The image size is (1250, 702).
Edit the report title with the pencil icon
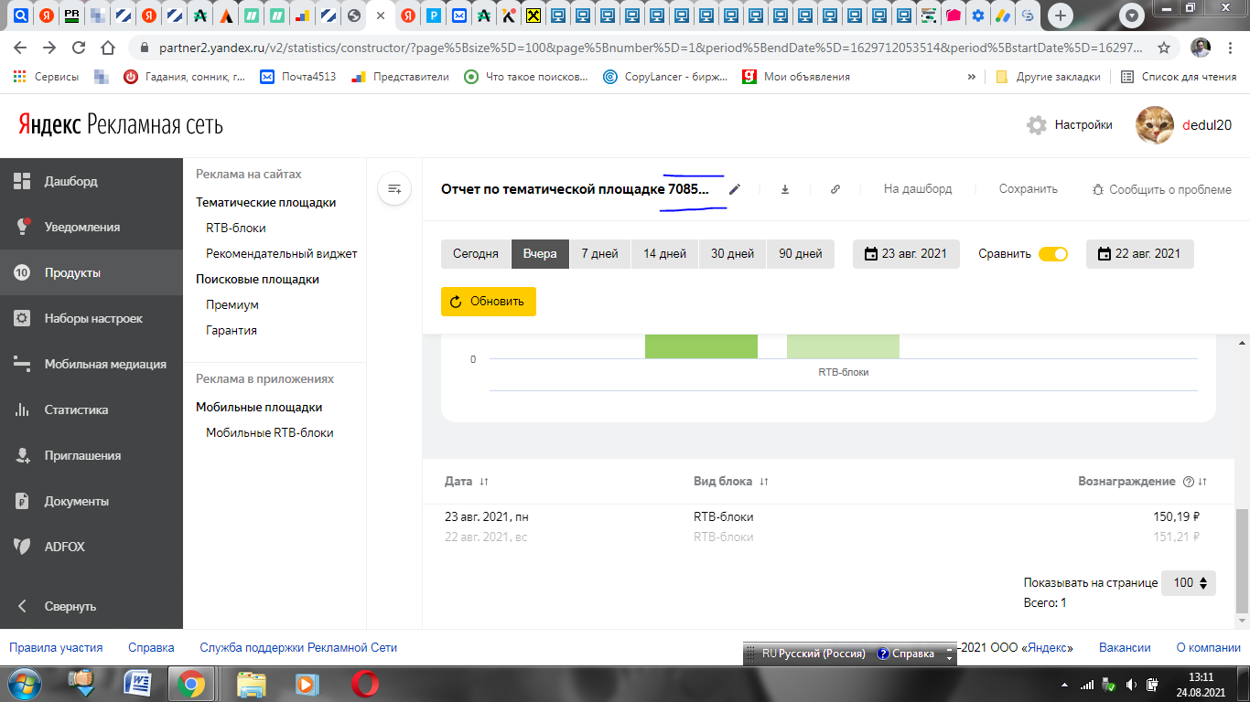coord(735,189)
